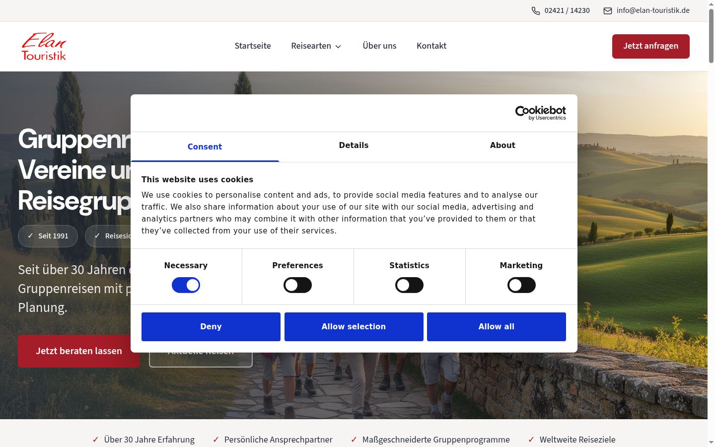The height and width of the screenshot is (447, 715).
Task: Click the phone icon in top bar
Action: coord(536,11)
